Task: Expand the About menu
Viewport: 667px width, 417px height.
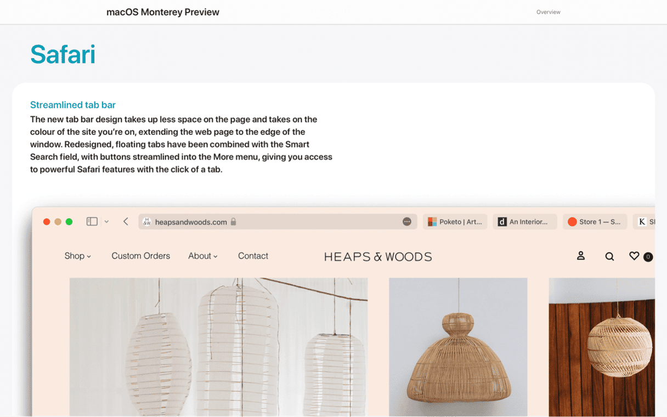Action: pyautogui.click(x=203, y=256)
